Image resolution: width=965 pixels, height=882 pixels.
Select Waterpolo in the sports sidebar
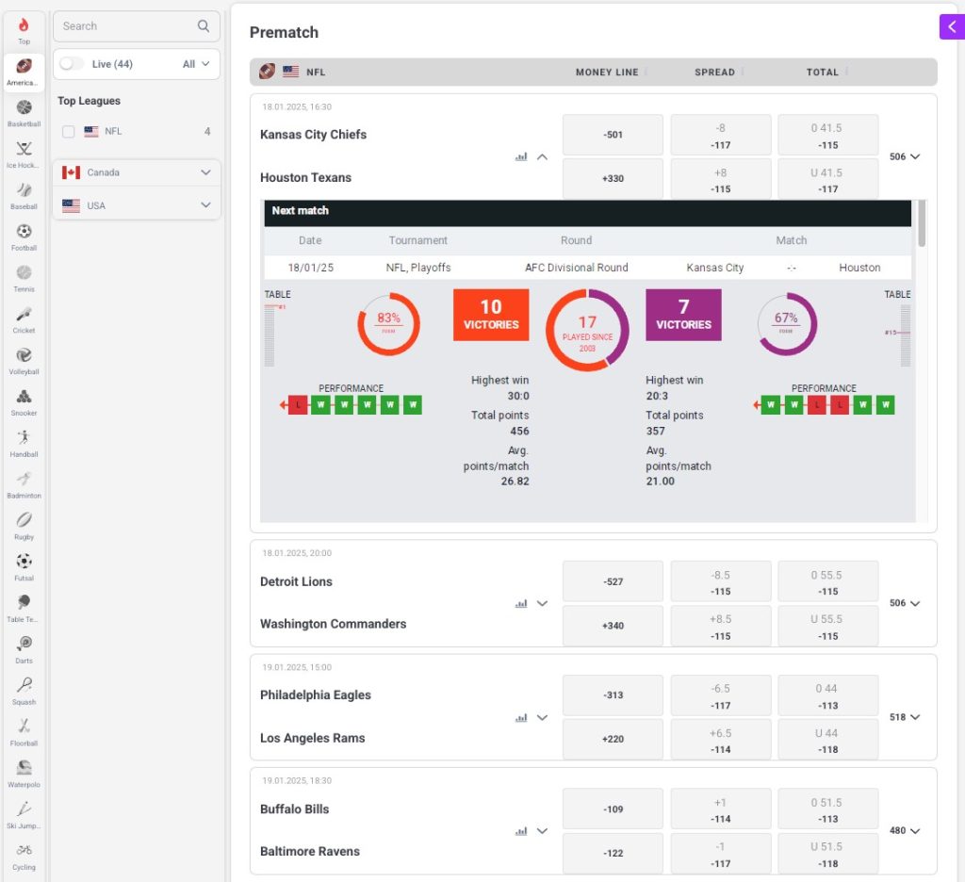pyautogui.click(x=24, y=774)
